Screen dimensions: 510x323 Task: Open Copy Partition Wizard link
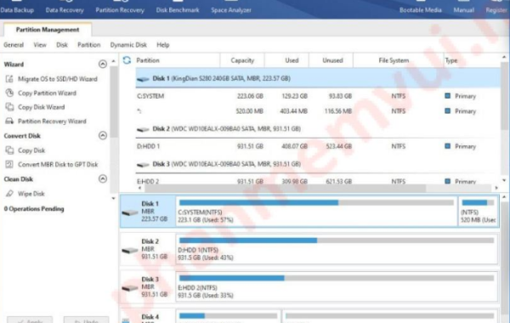pyautogui.click(x=47, y=93)
